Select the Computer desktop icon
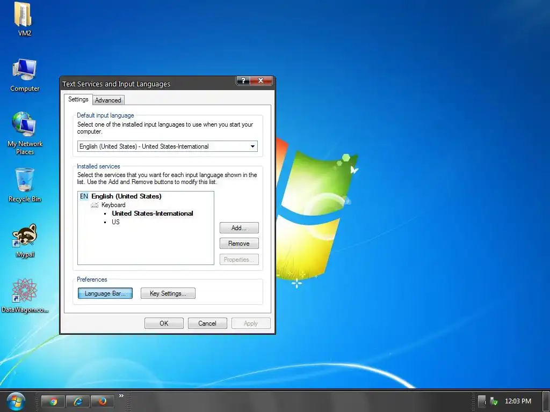 coord(25,70)
